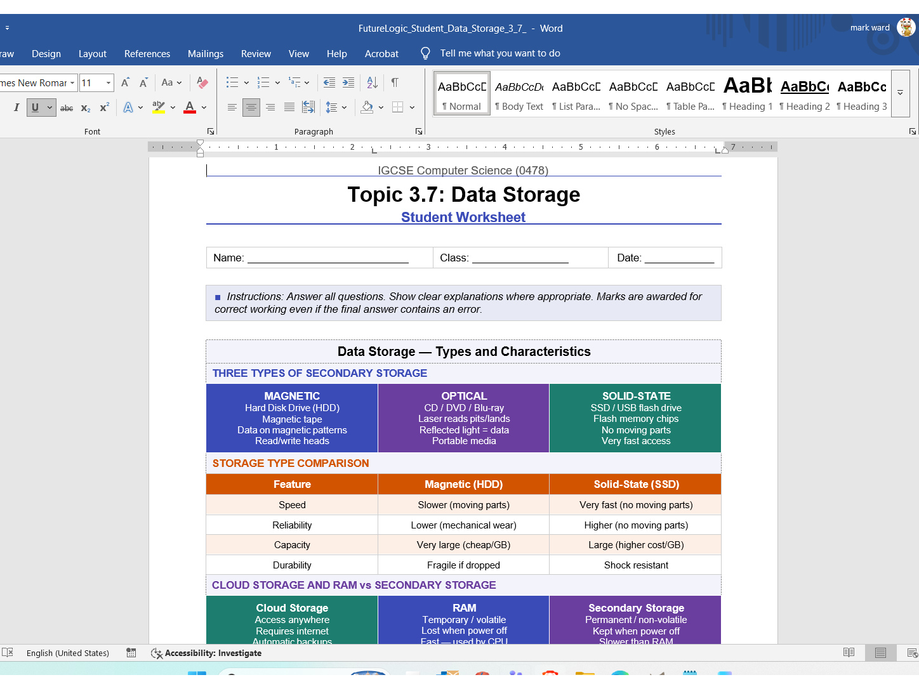Click the macro recording icon in status bar
Image resolution: width=919 pixels, height=689 pixels.
(x=131, y=652)
